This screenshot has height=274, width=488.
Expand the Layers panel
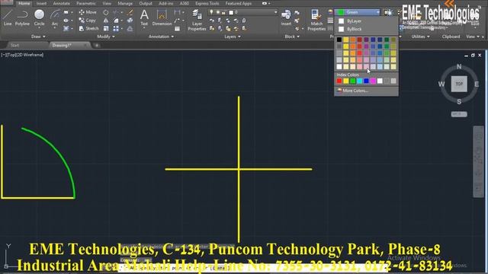pos(233,37)
